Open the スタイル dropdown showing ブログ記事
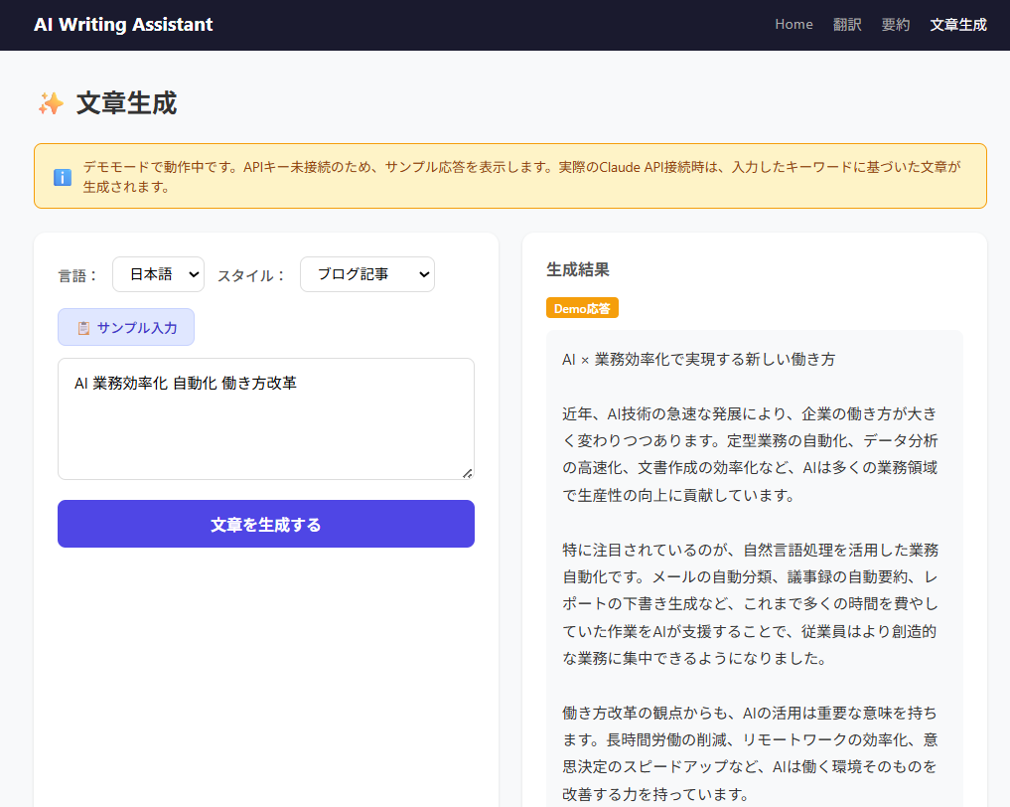 pos(367,274)
